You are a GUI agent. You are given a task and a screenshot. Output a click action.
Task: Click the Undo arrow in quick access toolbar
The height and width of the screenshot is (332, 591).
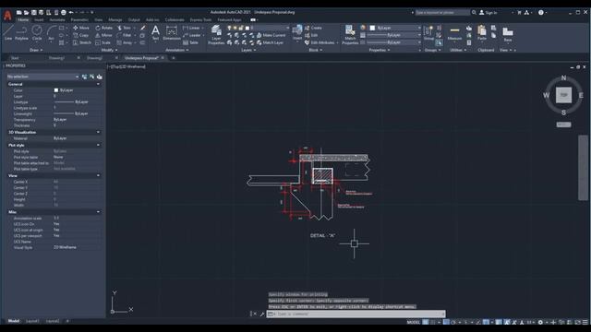point(71,12)
